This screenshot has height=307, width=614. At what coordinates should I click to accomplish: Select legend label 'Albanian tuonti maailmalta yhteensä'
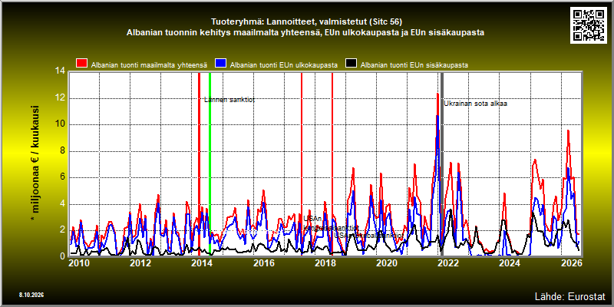[x=149, y=65]
